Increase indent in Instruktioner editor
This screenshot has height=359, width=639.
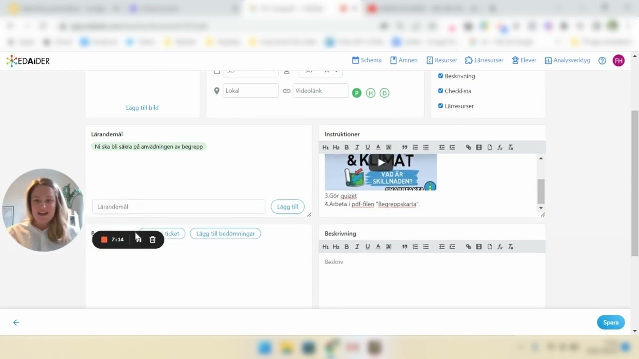click(452, 148)
